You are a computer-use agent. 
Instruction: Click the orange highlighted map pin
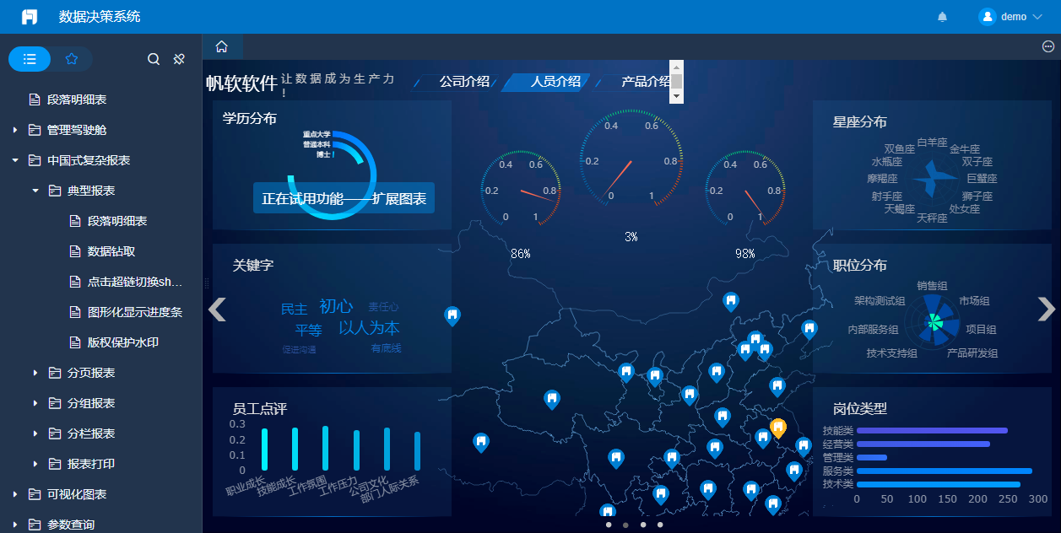coord(778,428)
